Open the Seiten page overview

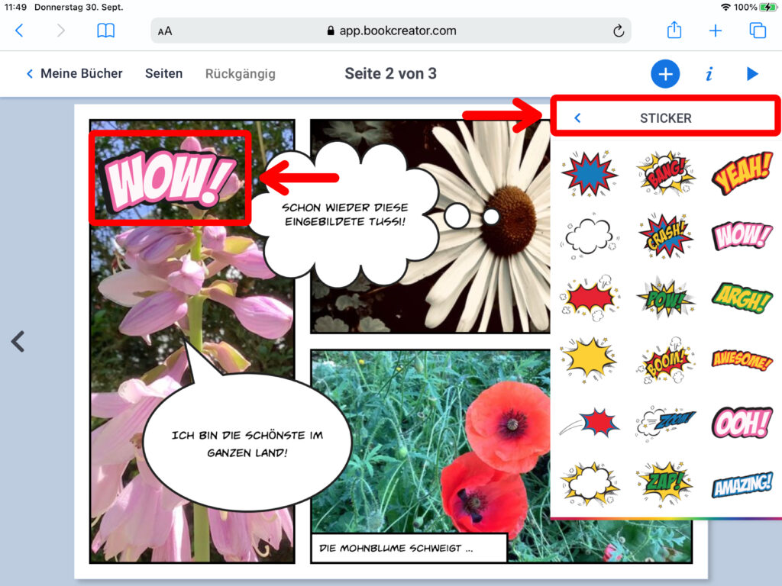163,74
